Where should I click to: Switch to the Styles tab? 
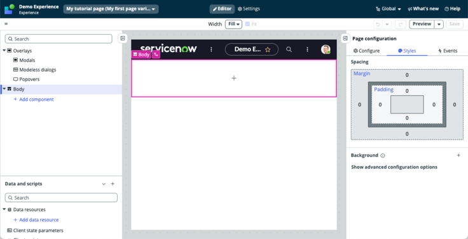click(407, 51)
